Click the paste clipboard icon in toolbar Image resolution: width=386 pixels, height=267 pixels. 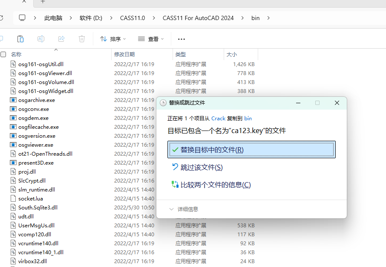tap(20, 39)
